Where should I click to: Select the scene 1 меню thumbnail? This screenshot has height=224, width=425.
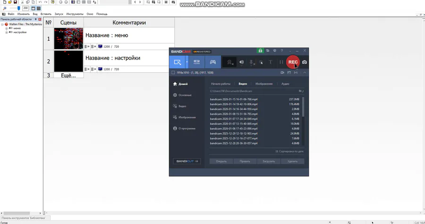pyautogui.click(x=68, y=38)
